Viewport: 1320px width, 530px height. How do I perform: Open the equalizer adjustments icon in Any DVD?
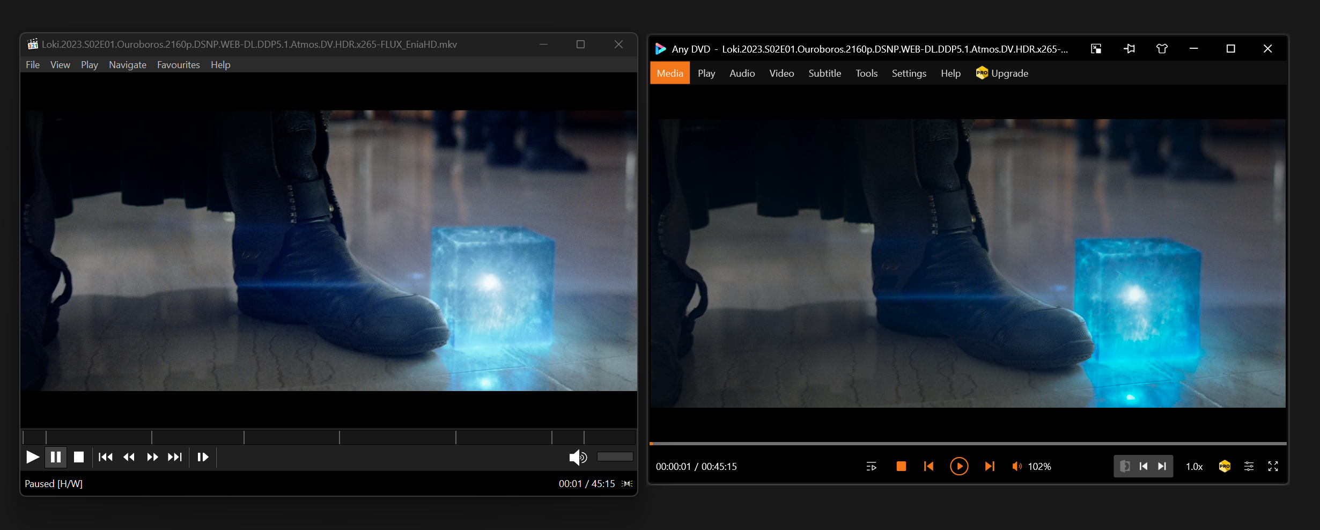[1249, 466]
